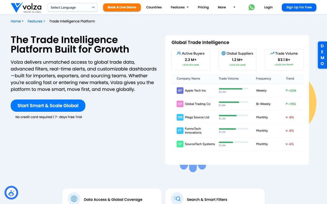Click the FormoTech Innovations company name
This screenshot has height=204, width=327.
click(193, 131)
